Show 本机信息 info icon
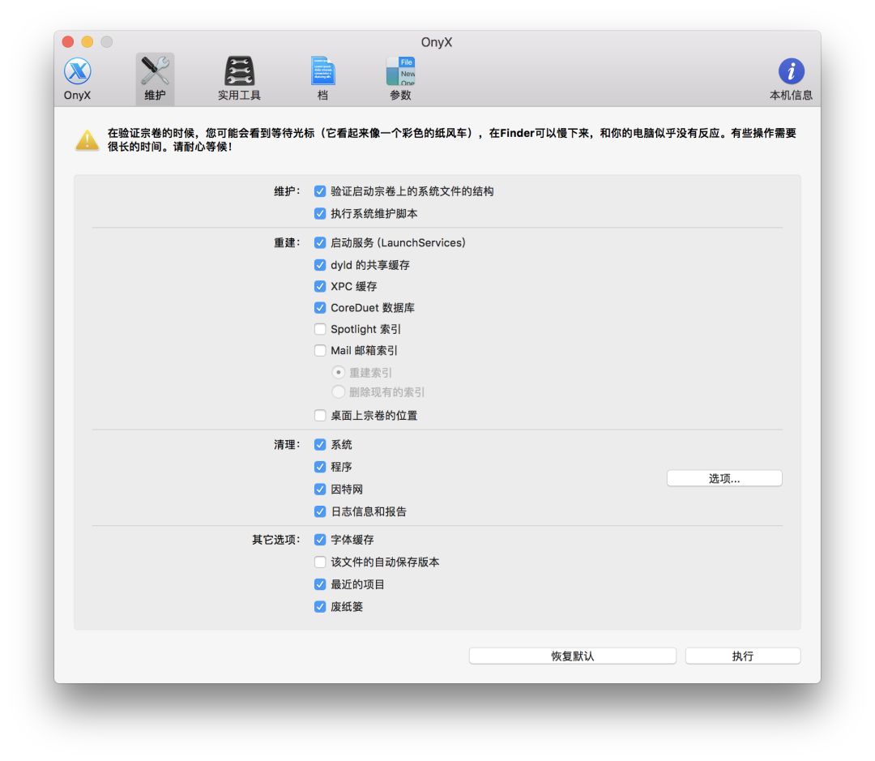Viewport: 875px width, 761px height. pos(791,79)
